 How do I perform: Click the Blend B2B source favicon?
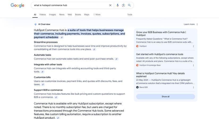pyautogui.click(x=137, y=87)
